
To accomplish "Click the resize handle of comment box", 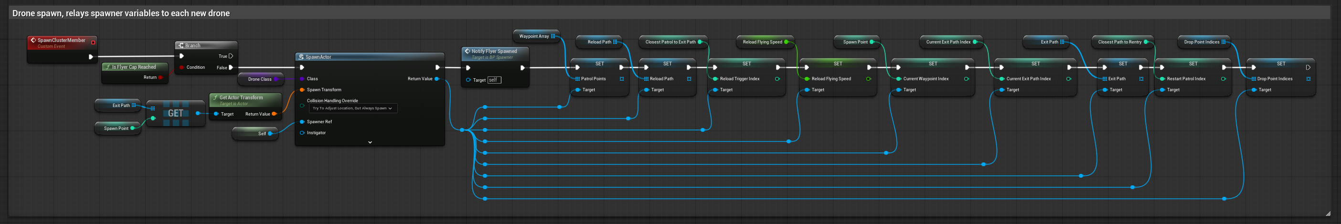I will click(x=1328, y=213).
